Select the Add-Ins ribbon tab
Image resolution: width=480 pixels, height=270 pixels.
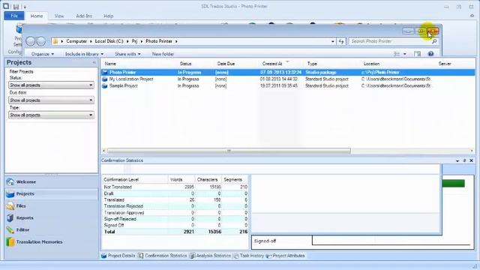tap(84, 16)
